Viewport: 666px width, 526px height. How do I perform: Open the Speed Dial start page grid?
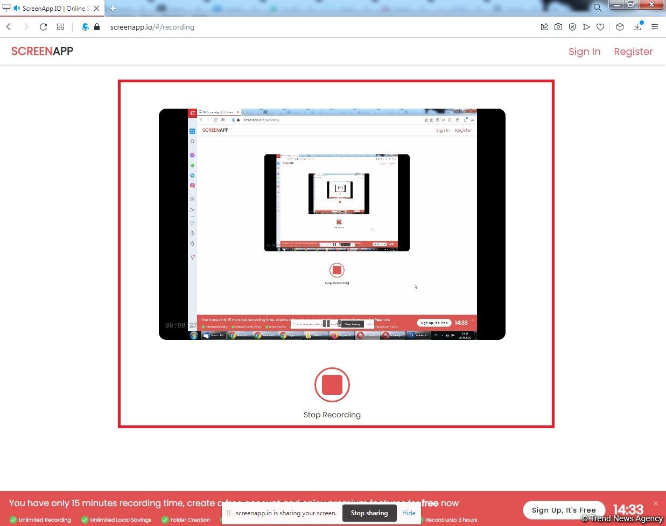60,27
